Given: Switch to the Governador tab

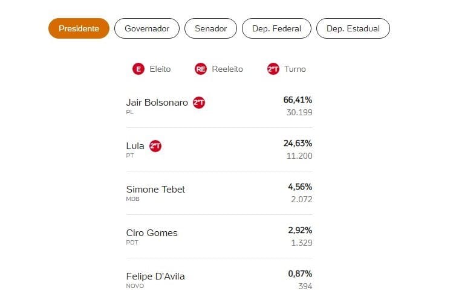Looking at the screenshot, I should click(147, 28).
